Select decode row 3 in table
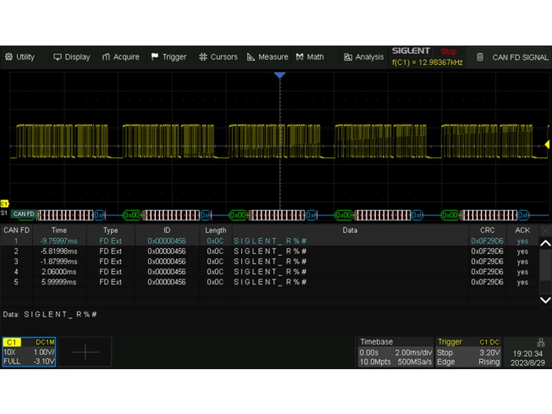This screenshot has height=414, width=552. [x=276, y=262]
